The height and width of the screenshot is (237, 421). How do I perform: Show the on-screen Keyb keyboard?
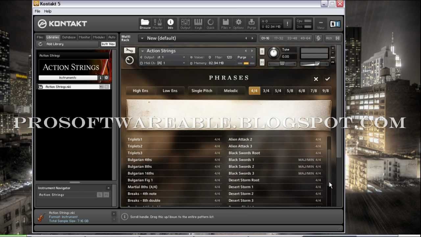coord(198,24)
